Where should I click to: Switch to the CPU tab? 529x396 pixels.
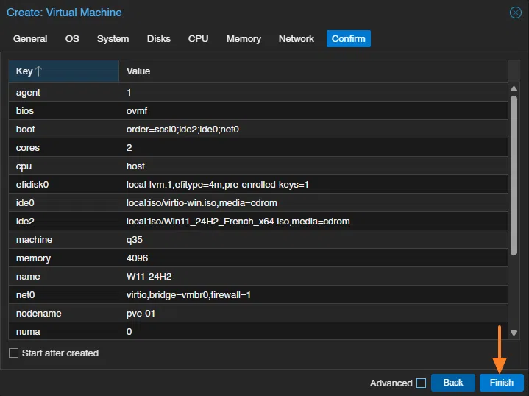point(198,39)
